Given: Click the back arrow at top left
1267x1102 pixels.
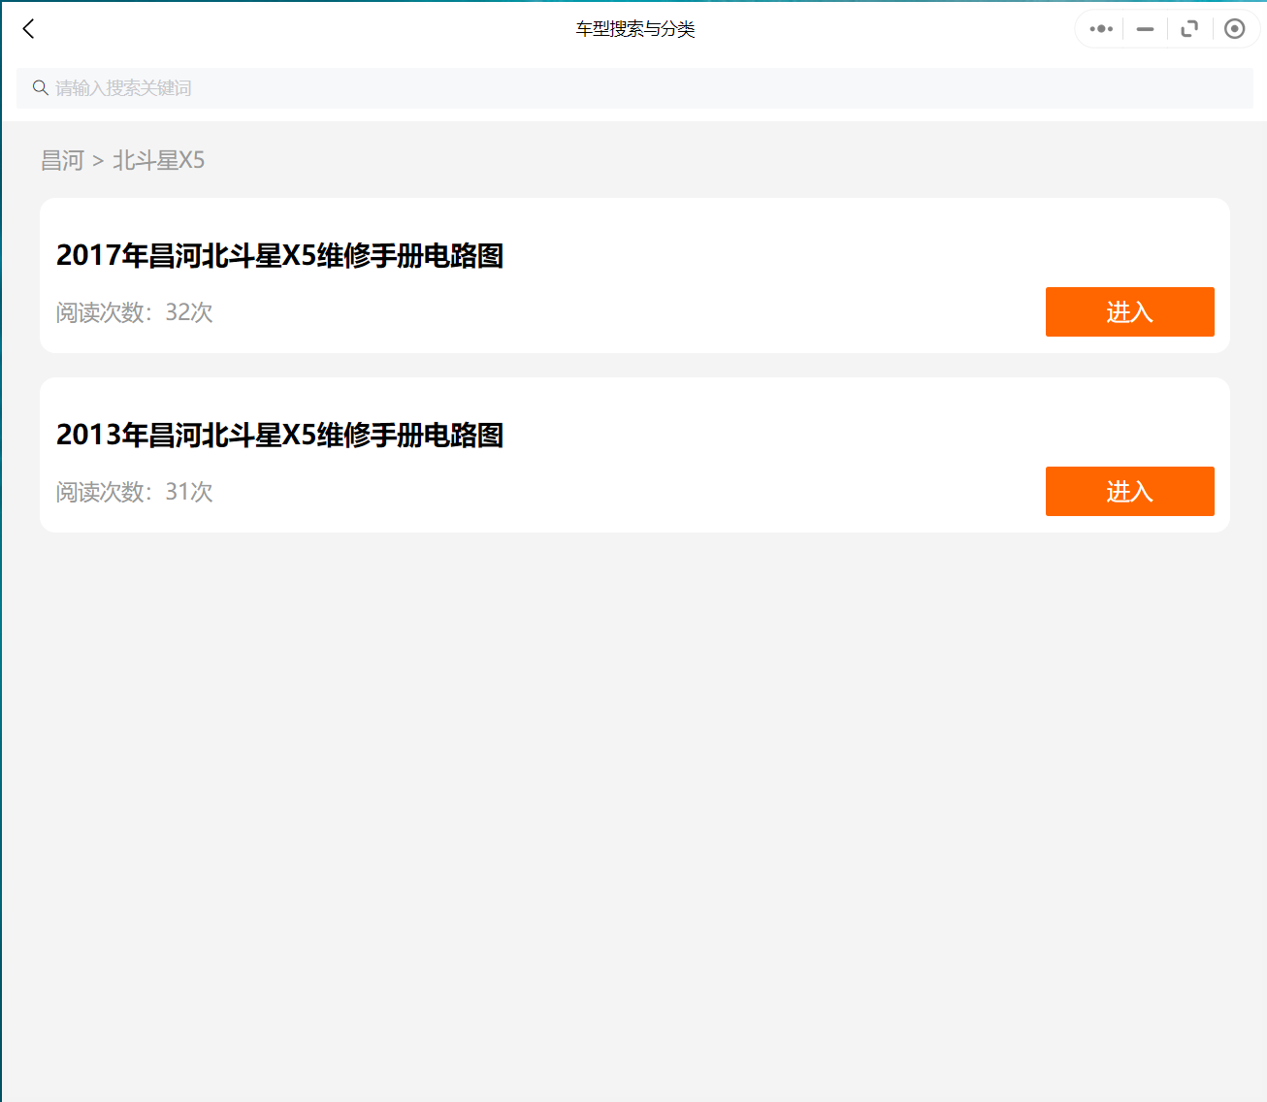Looking at the screenshot, I should [x=28, y=29].
